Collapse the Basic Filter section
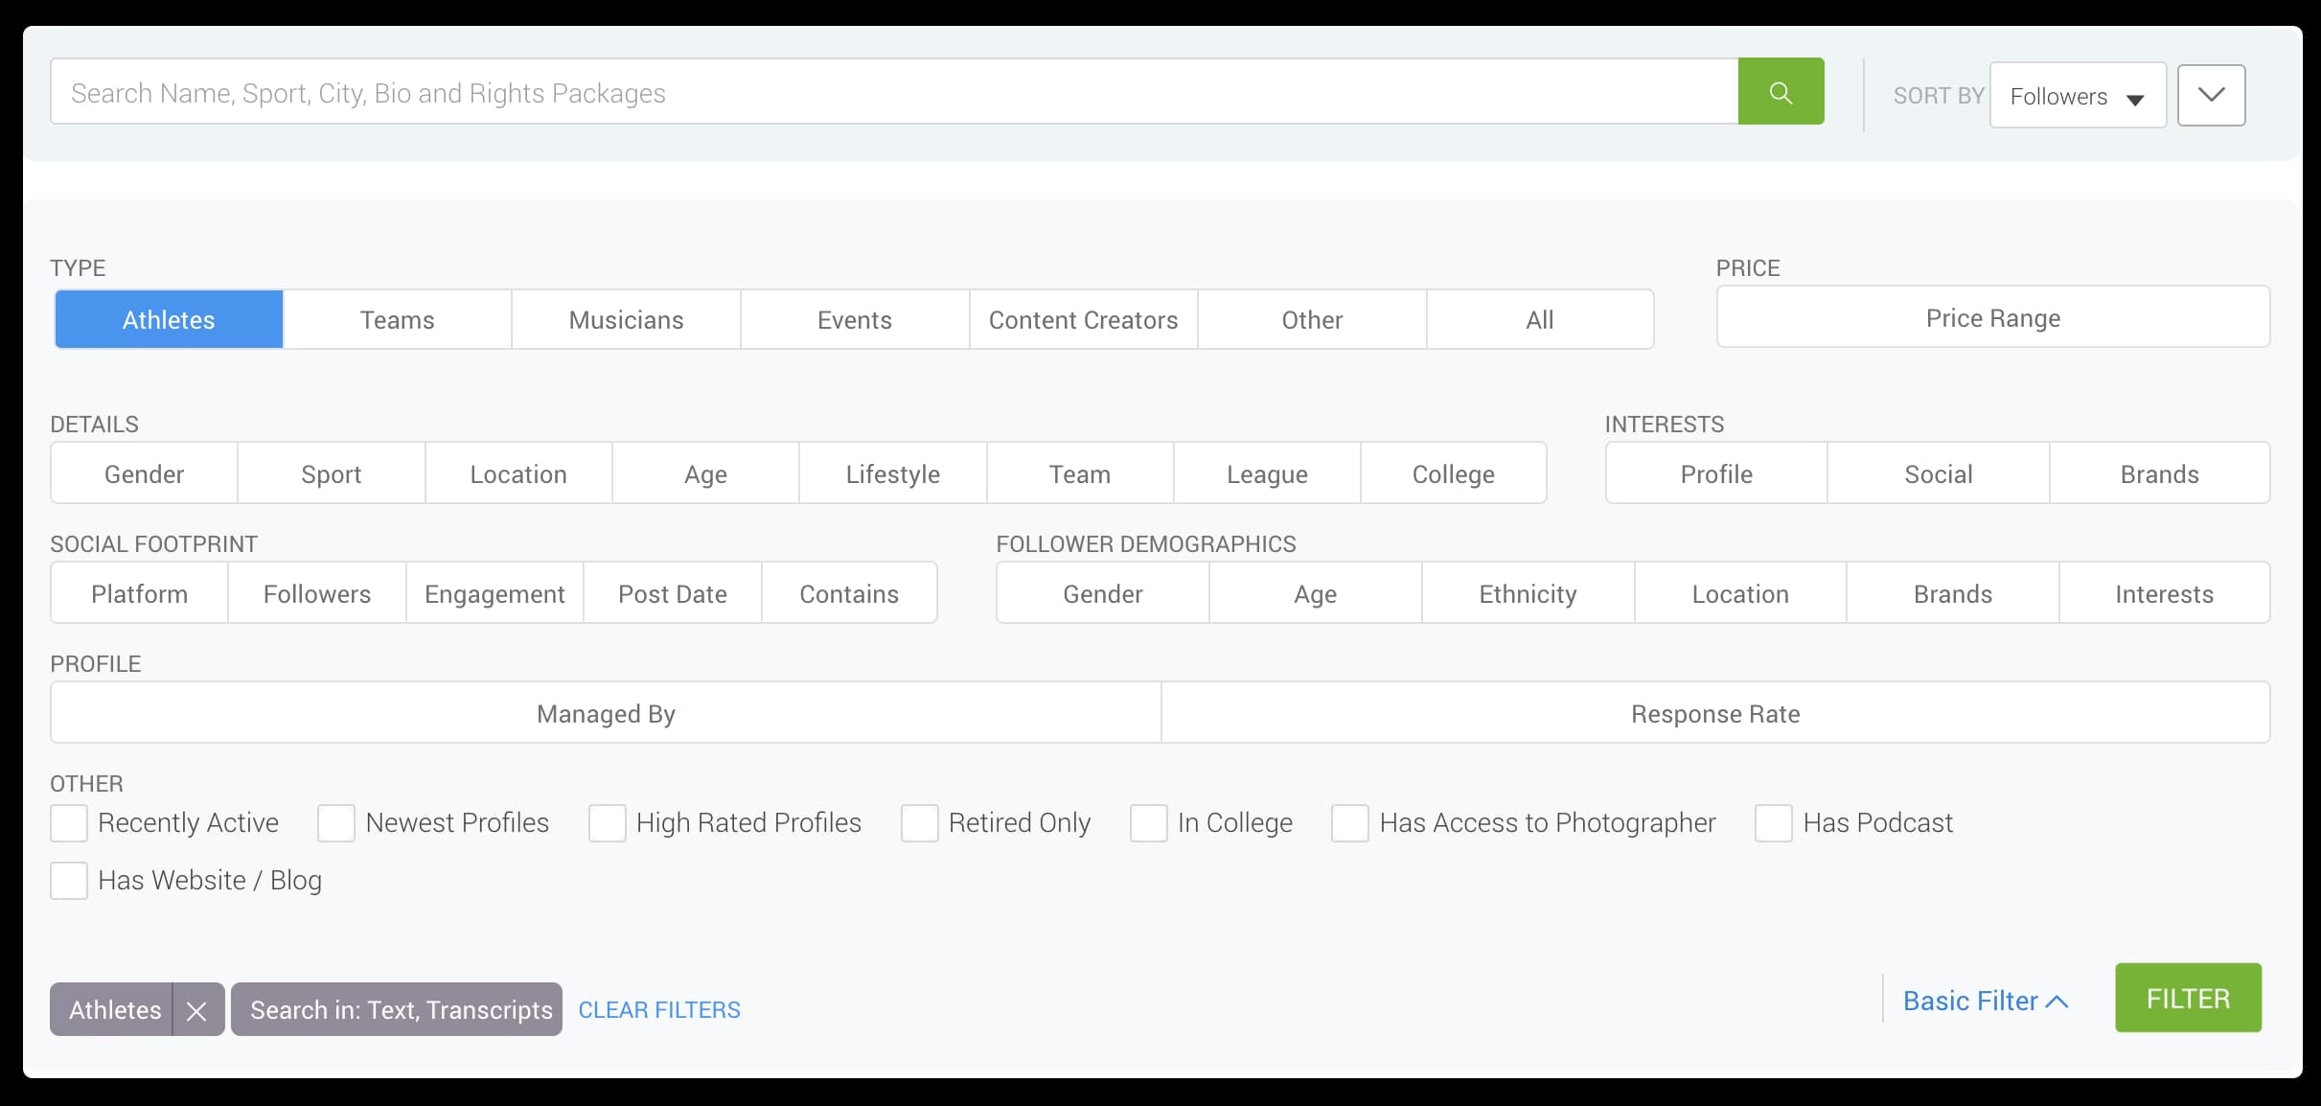Screen dimensions: 2321x1106 click(1984, 1001)
